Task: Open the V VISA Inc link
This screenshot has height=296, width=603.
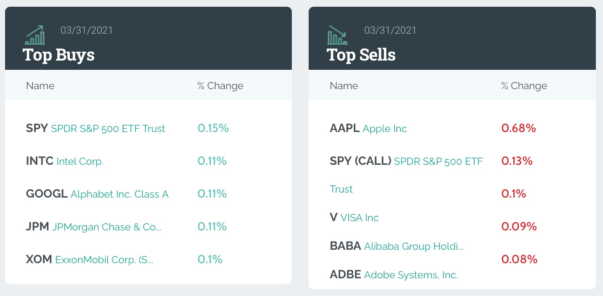Action: 354,217
